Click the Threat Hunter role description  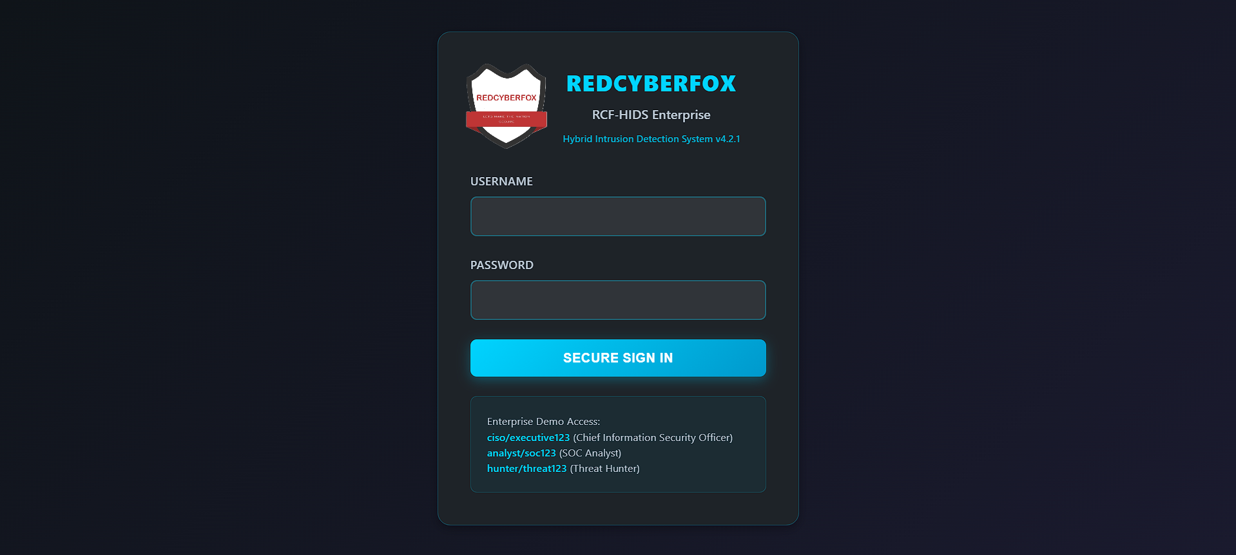604,469
